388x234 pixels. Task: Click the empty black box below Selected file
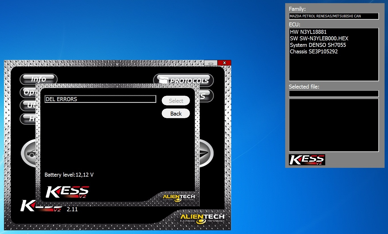point(334,125)
